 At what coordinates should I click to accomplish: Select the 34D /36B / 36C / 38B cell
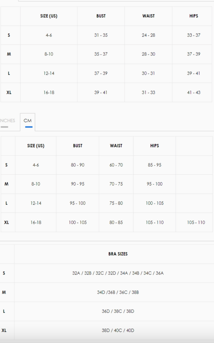118,292
